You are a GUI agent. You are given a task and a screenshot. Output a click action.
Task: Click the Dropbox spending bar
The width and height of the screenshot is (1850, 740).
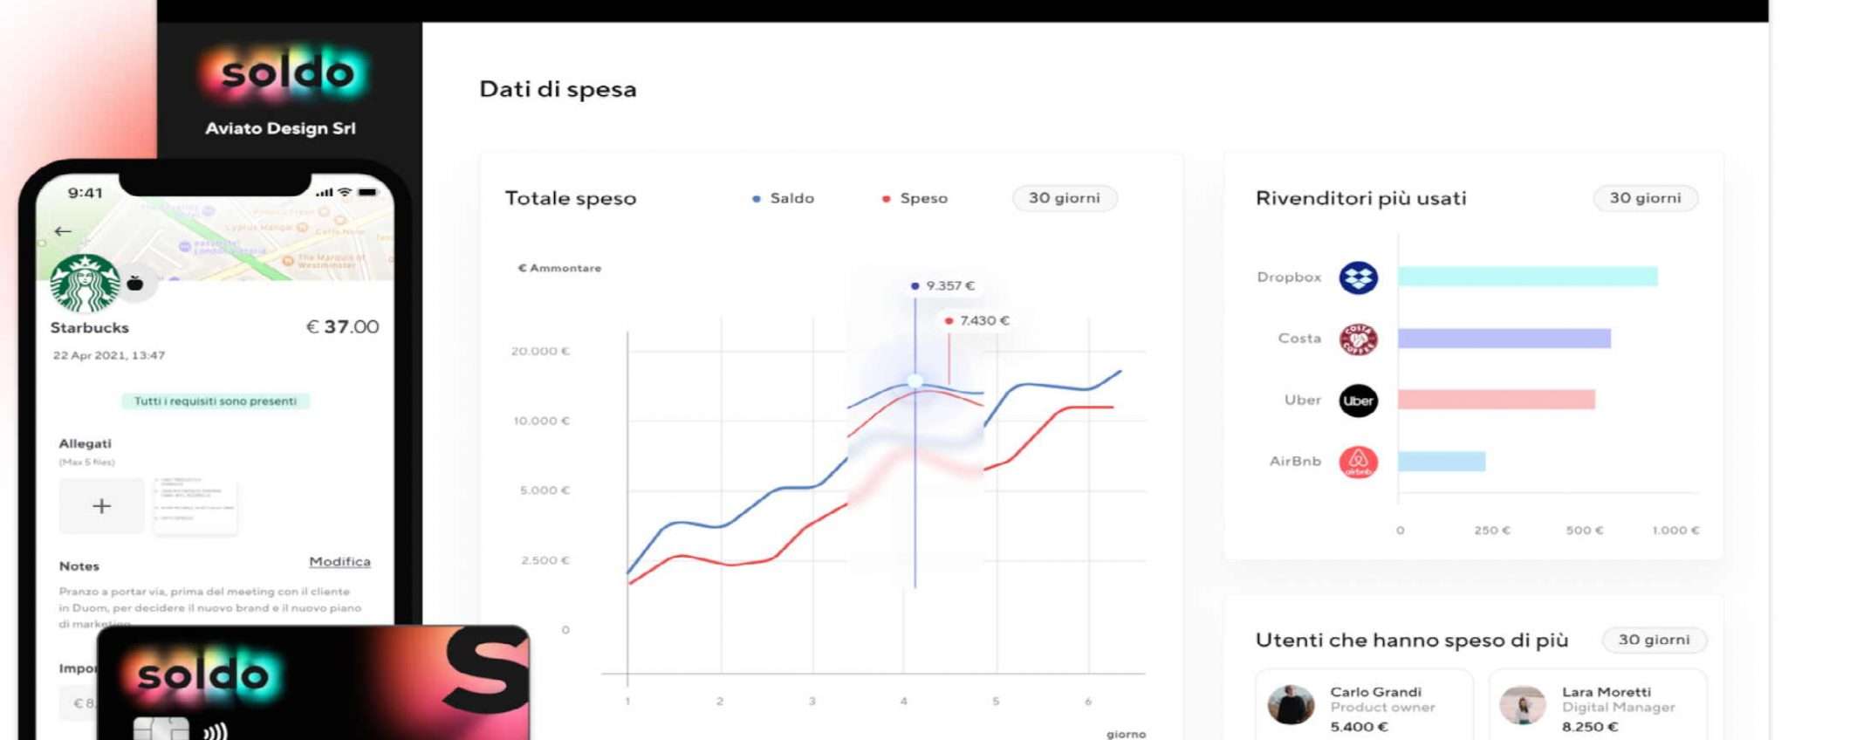tap(1527, 277)
